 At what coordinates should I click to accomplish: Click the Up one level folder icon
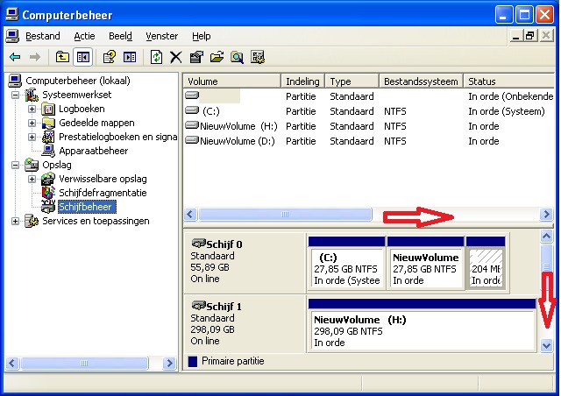point(62,57)
